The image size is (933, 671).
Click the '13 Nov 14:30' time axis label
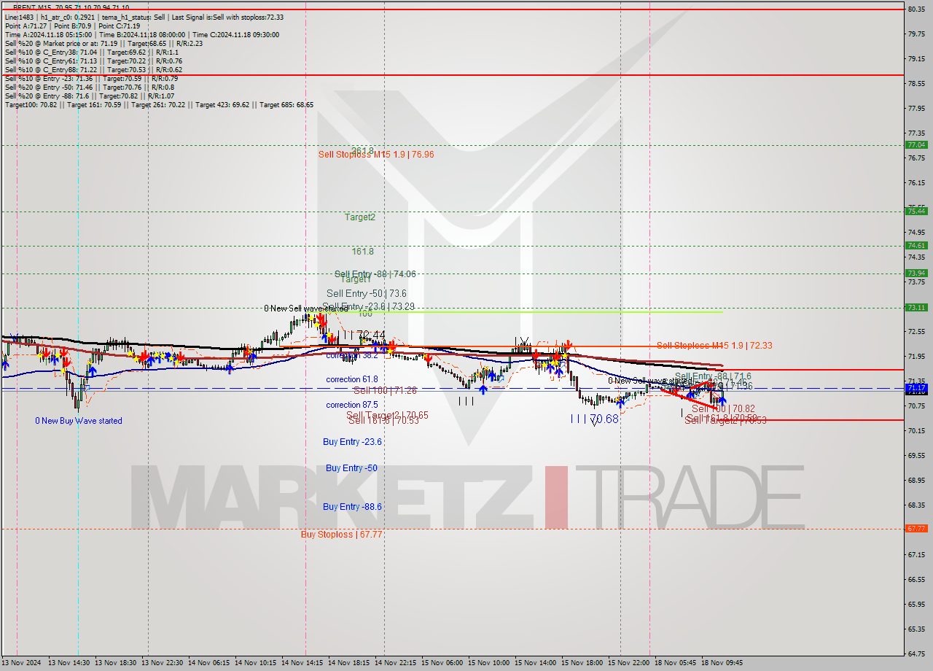[69, 663]
